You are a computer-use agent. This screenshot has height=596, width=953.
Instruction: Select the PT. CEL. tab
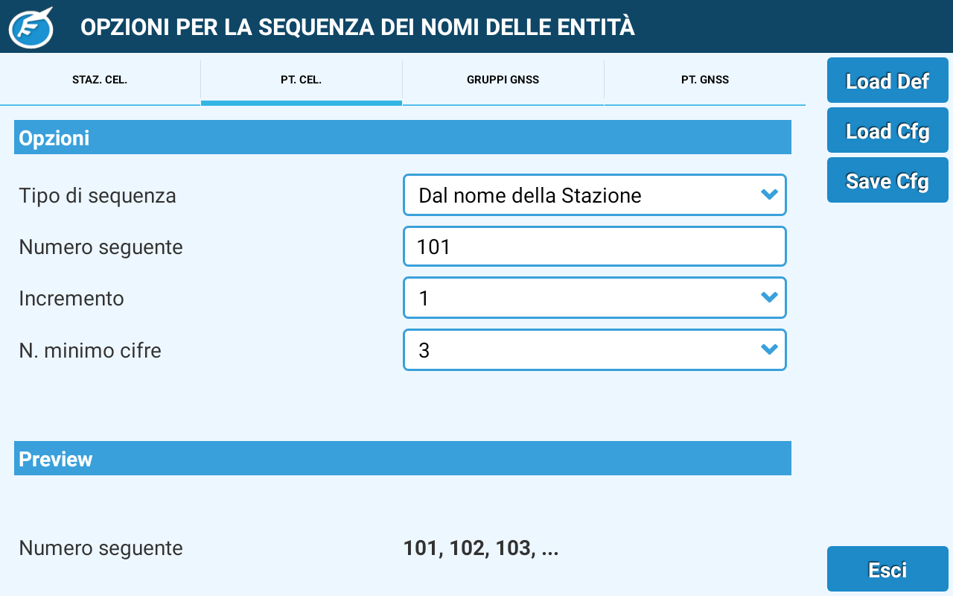(x=302, y=80)
